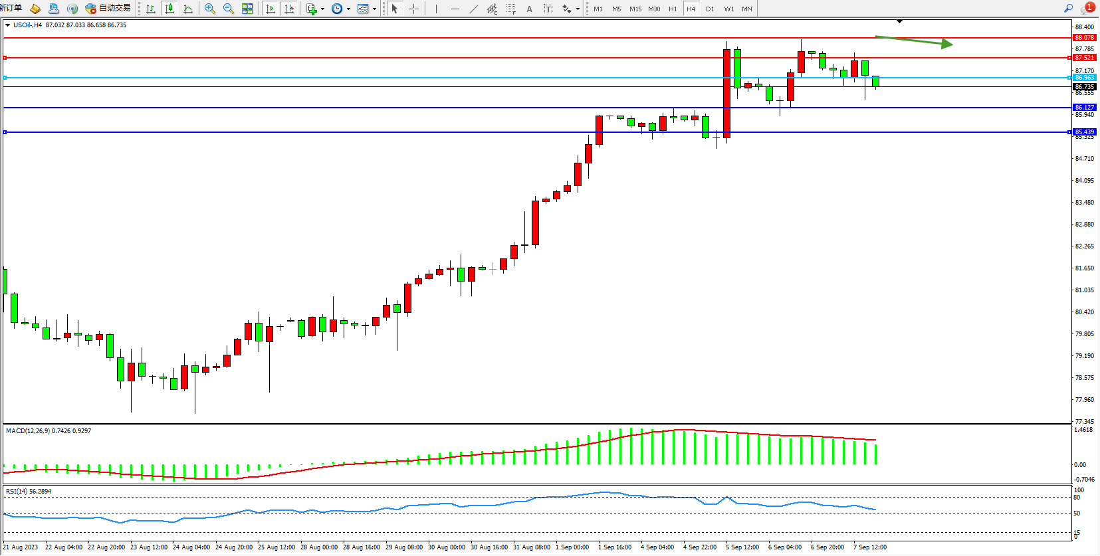This screenshot has width=1100, height=556.
Task: Click the 自动交易 auto trading button
Action: point(108,9)
